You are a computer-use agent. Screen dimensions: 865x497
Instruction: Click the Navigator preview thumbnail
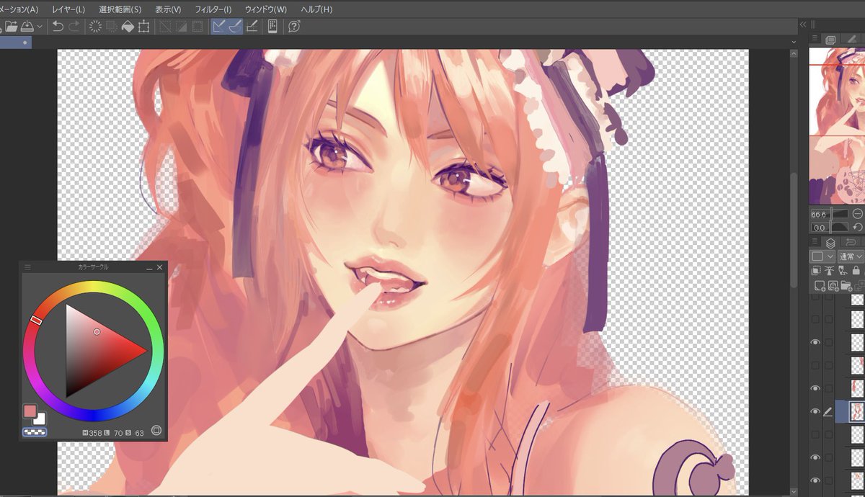click(x=837, y=125)
